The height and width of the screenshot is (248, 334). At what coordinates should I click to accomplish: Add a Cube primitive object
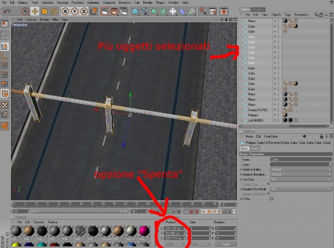(135, 11)
